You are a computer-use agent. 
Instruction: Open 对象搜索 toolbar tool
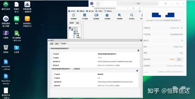pyautogui.click(x=119, y=17)
